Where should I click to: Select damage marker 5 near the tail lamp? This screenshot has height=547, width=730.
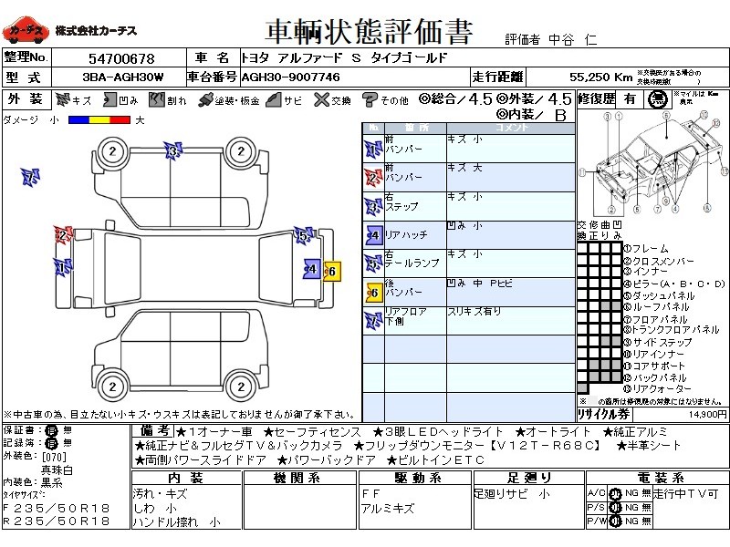[303, 235]
